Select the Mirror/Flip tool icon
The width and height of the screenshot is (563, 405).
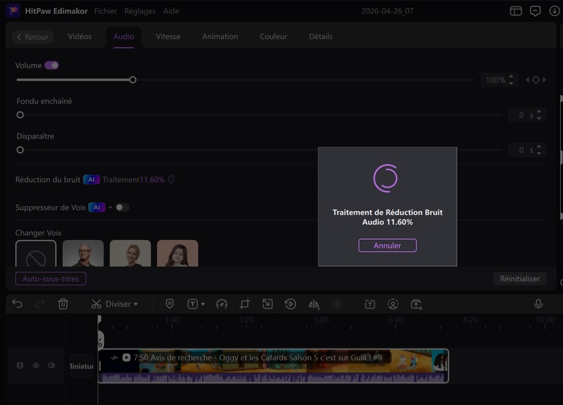(314, 305)
